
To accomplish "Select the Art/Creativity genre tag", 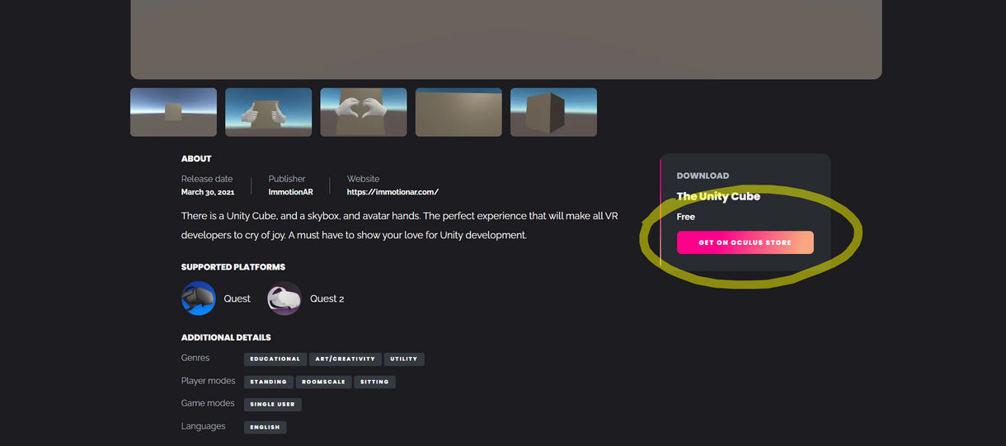I will [x=346, y=359].
